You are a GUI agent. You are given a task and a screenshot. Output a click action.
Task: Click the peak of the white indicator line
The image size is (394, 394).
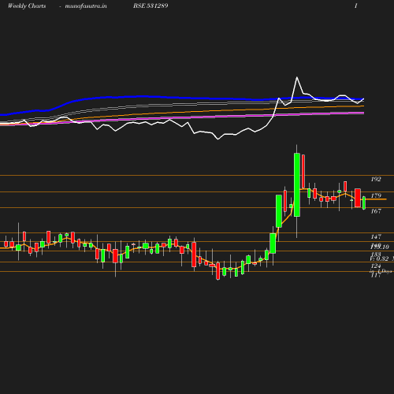tap(297, 77)
